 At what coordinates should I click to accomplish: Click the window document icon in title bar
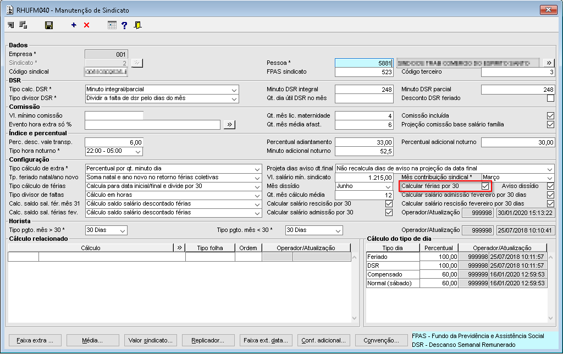[x=10, y=10]
